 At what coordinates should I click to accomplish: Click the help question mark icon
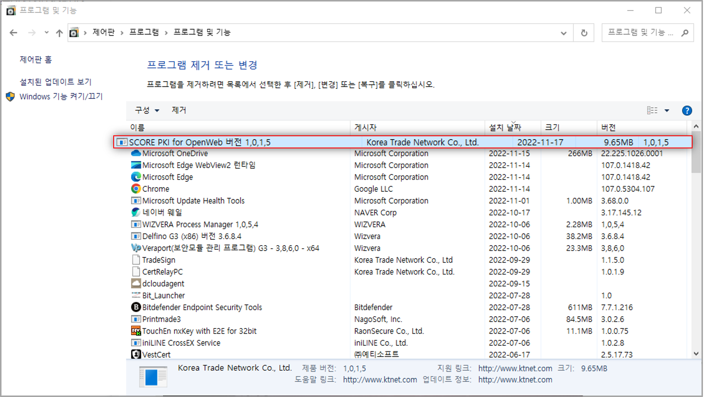(x=686, y=111)
